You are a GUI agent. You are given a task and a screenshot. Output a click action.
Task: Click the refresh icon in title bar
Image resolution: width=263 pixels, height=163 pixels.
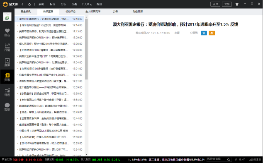(x=29, y=5)
